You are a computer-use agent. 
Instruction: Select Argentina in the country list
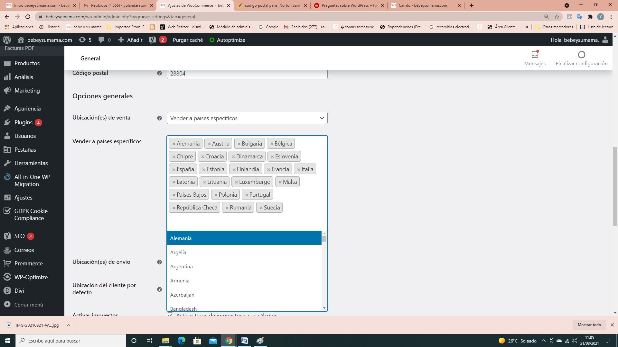[244, 266]
